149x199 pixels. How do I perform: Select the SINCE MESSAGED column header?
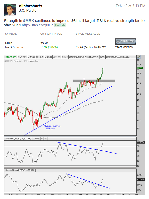(x=88, y=34)
